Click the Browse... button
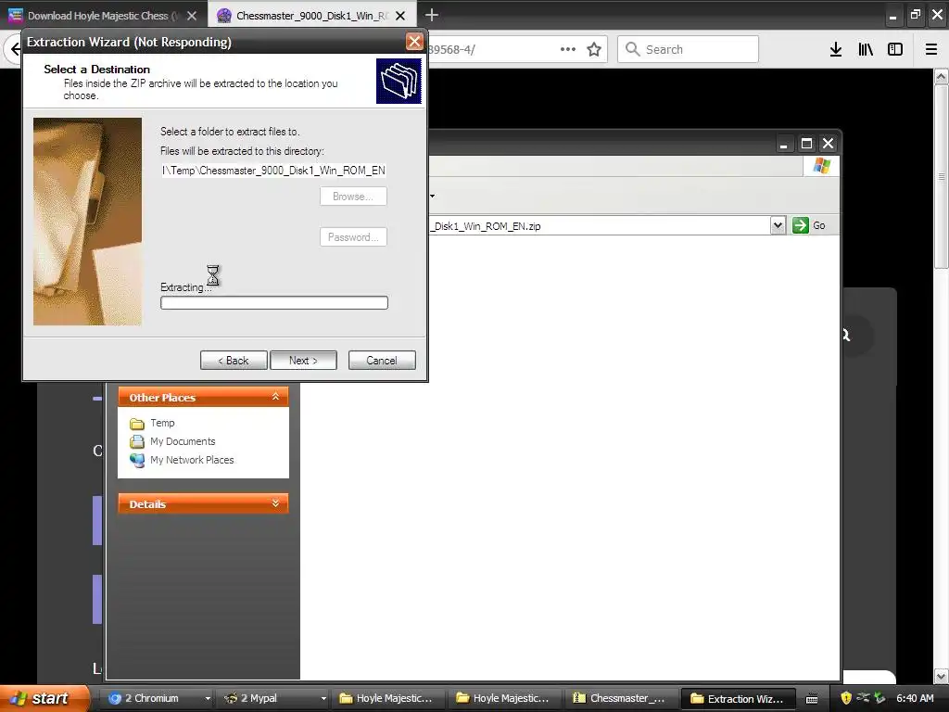Image resolution: width=949 pixels, height=712 pixels. click(353, 197)
